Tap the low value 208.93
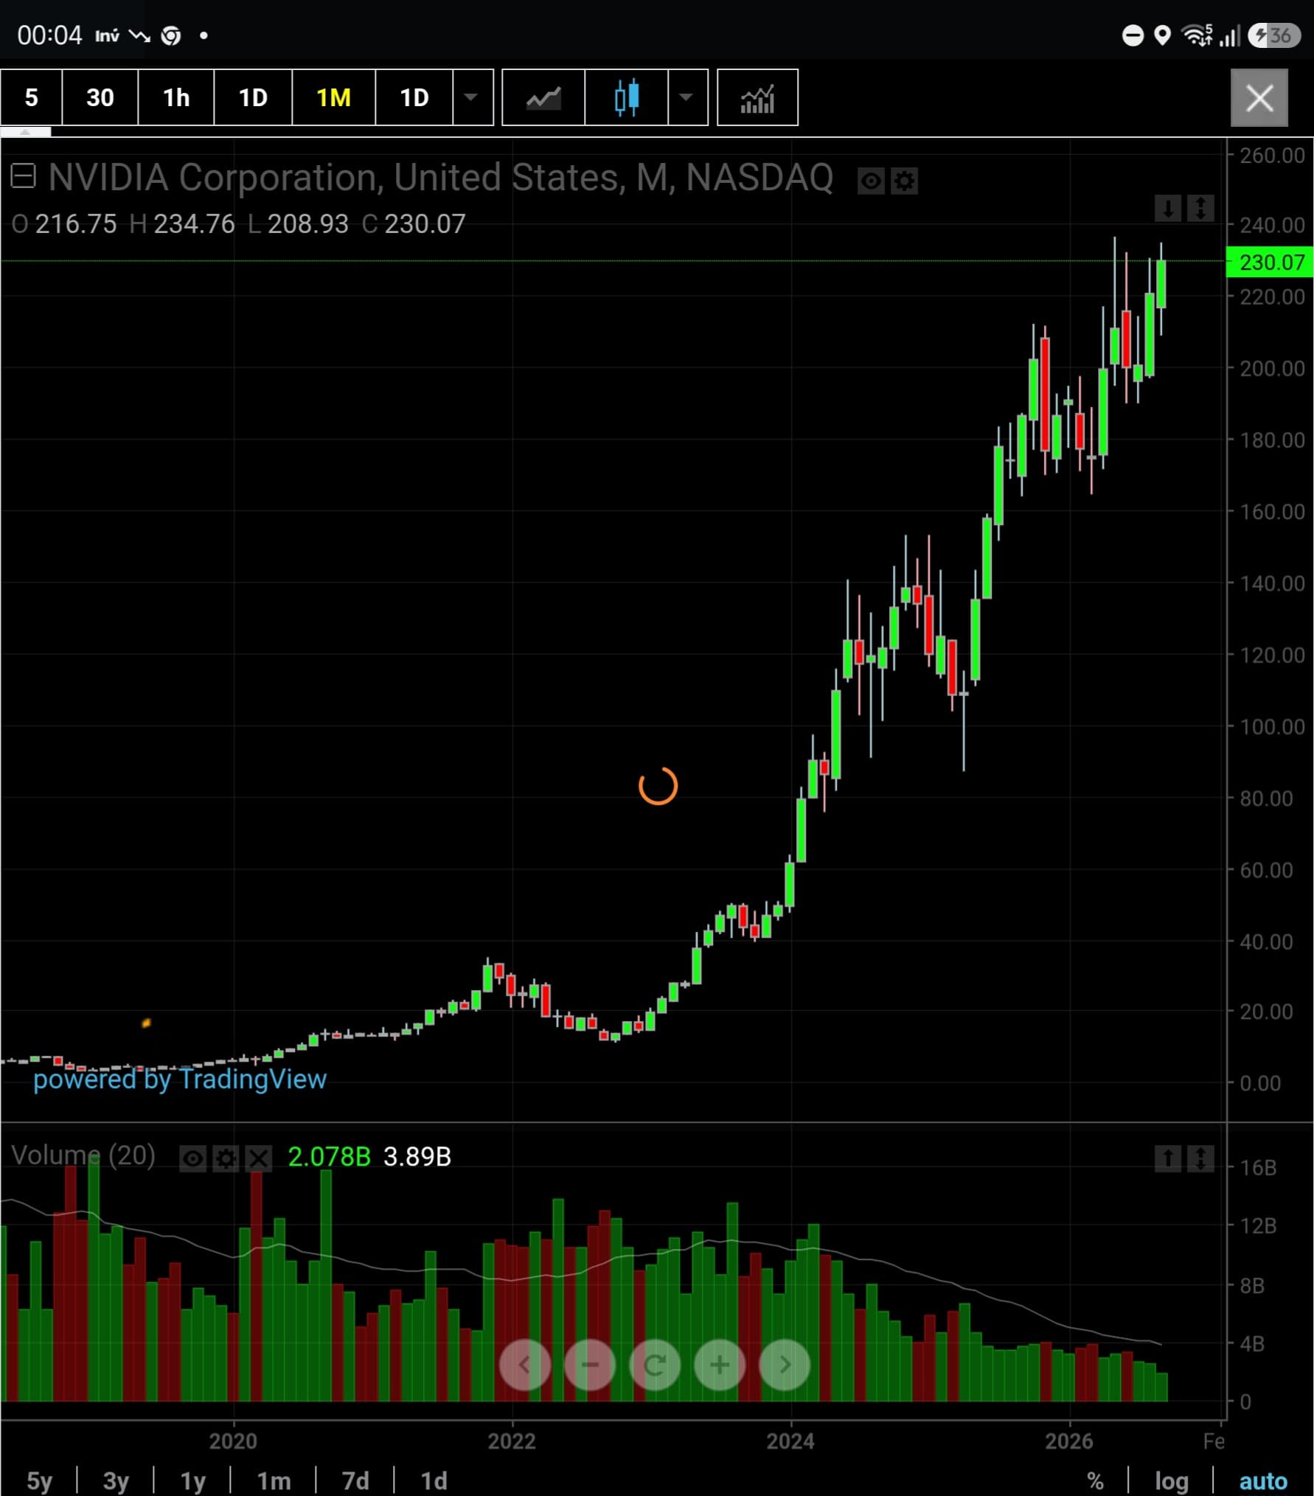This screenshot has width=1314, height=1496. tap(308, 224)
